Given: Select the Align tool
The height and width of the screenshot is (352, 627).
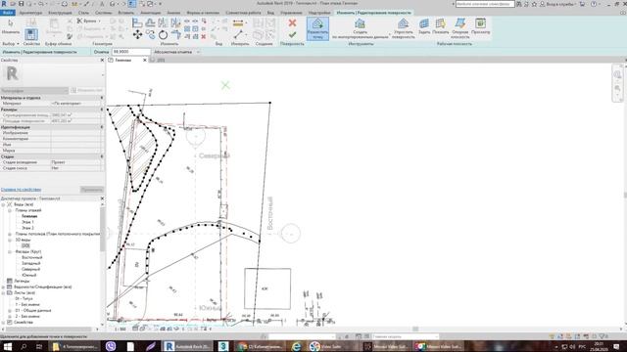Looking at the screenshot, I should pos(137,22).
